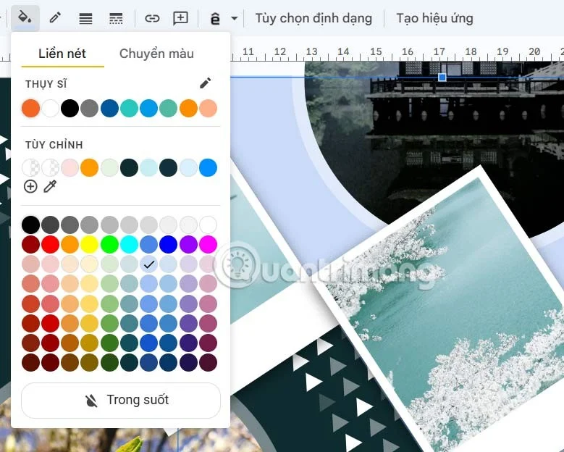Switch to the Chuyển màu tab
The width and height of the screenshot is (564, 452).
click(x=156, y=54)
